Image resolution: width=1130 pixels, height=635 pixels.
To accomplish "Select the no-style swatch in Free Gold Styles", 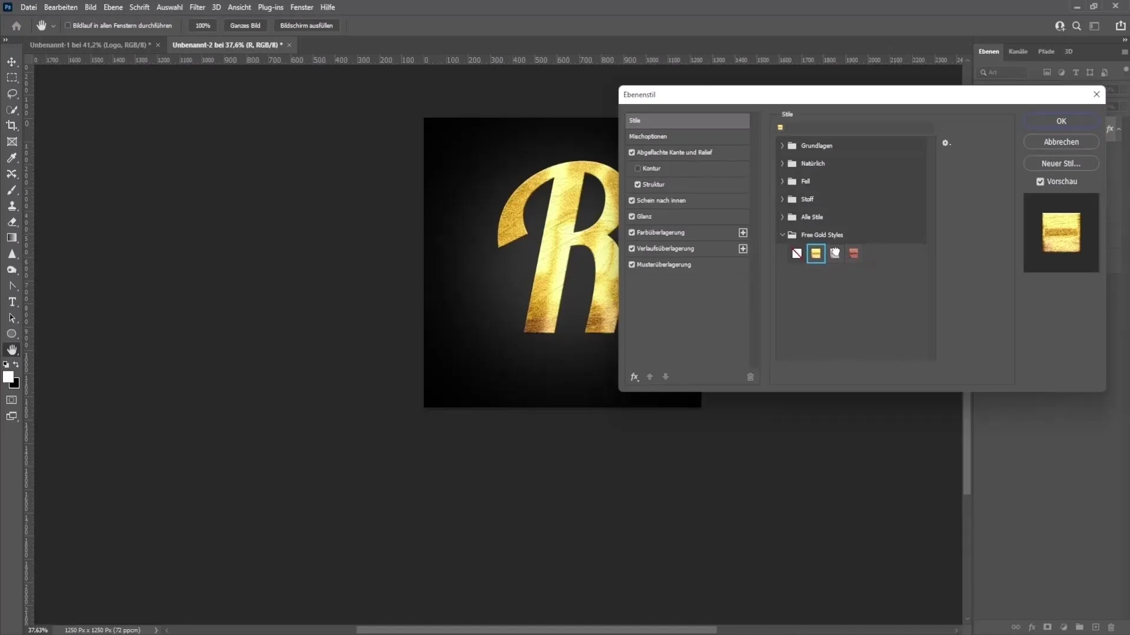I will coord(797,253).
